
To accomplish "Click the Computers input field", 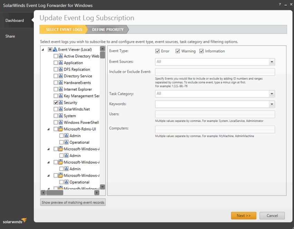I will click(215, 130).
